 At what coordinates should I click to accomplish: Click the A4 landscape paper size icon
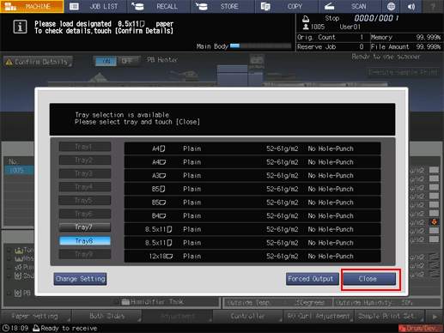(162, 162)
